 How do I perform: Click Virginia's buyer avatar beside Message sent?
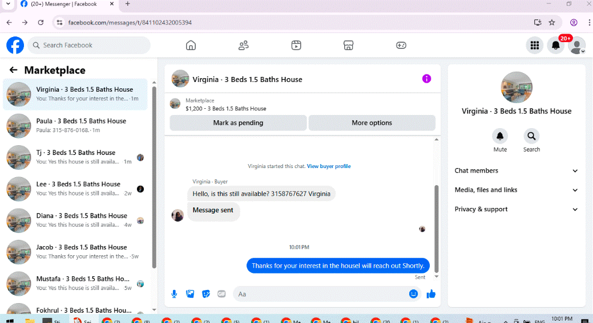pyautogui.click(x=178, y=215)
